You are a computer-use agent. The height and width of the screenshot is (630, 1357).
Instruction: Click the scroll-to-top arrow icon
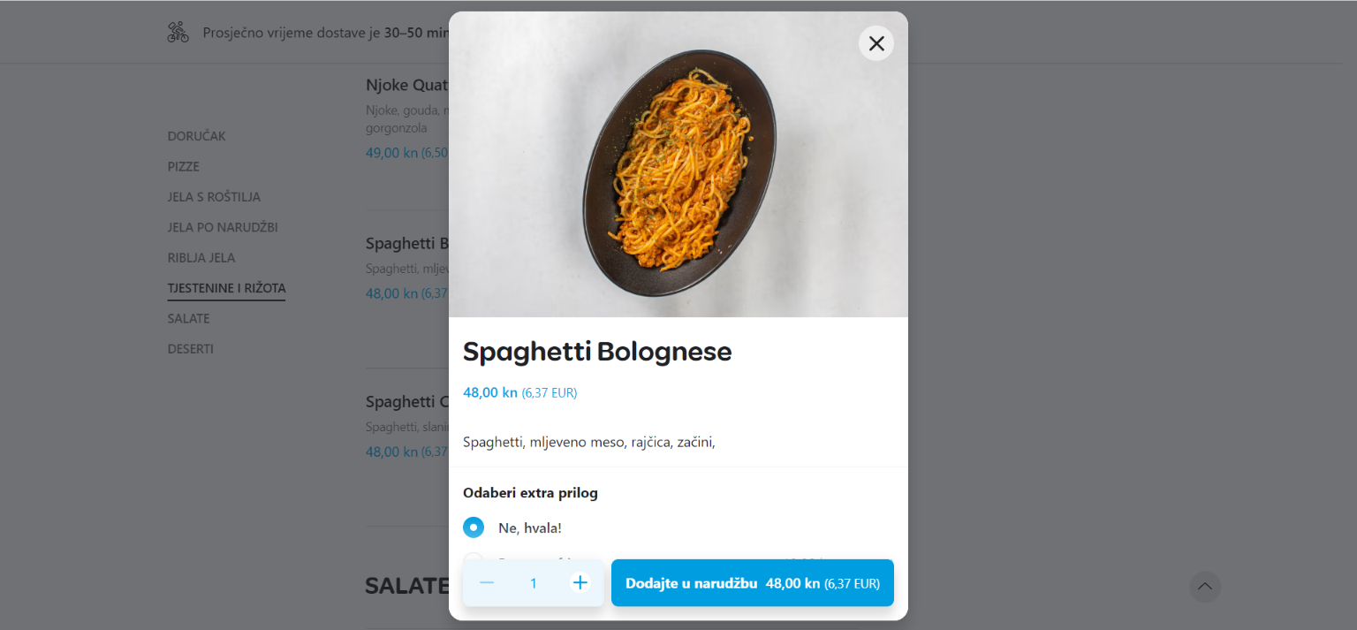(x=1204, y=586)
